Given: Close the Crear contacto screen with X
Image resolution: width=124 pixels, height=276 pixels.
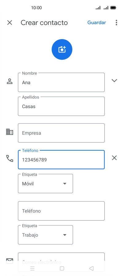Looking at the screenshot, I should (x=10, y=22).
